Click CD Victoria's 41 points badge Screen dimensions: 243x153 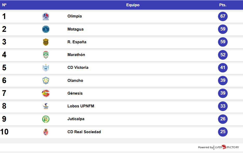point(223,68)
